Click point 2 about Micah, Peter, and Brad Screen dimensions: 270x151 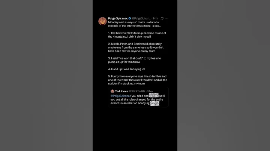tap(136, 47)
